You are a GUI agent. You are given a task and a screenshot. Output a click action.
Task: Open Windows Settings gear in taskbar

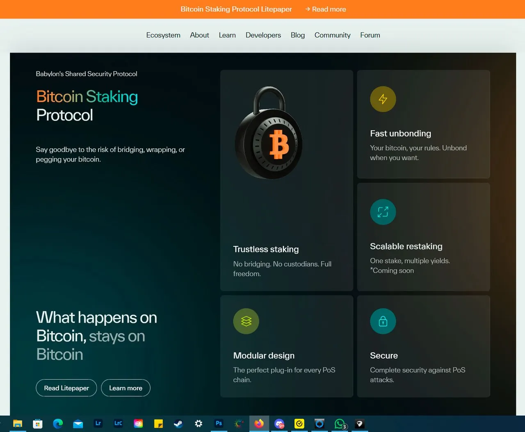pos(199,424)
